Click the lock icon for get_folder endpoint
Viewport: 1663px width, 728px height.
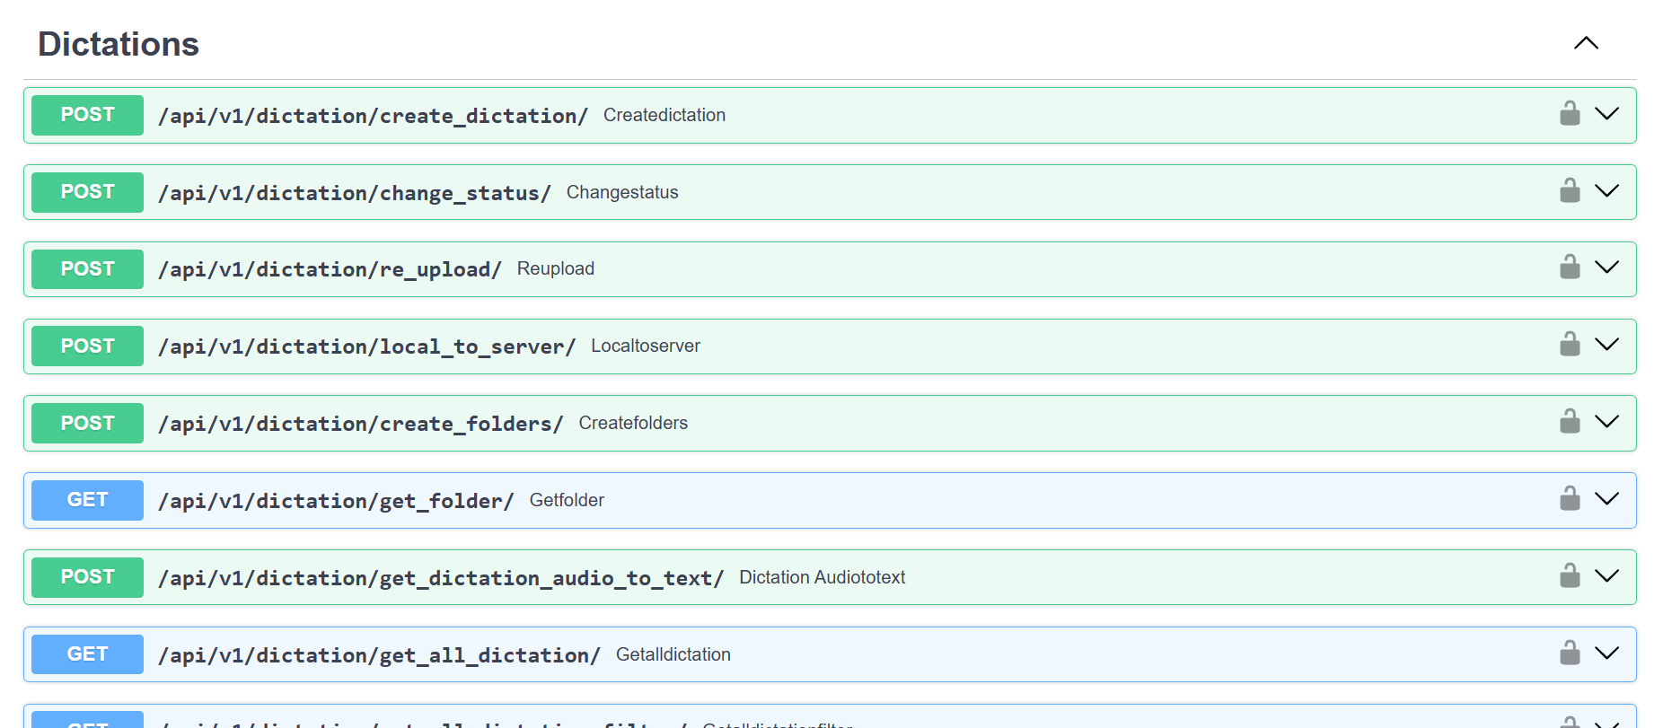(1570, 499)
